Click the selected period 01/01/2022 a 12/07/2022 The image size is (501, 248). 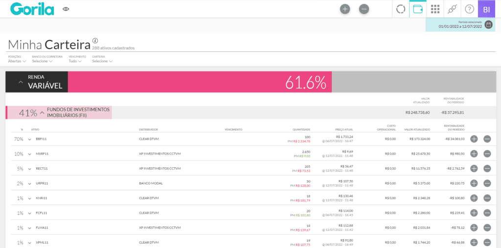(460, 26)
